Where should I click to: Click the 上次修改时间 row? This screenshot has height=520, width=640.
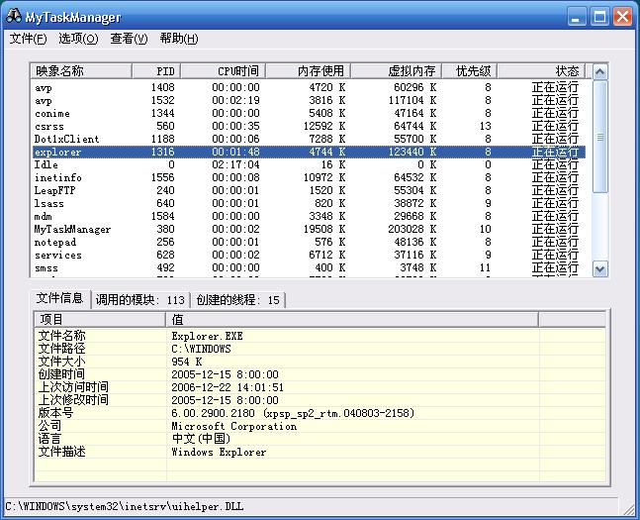(320, 400)
